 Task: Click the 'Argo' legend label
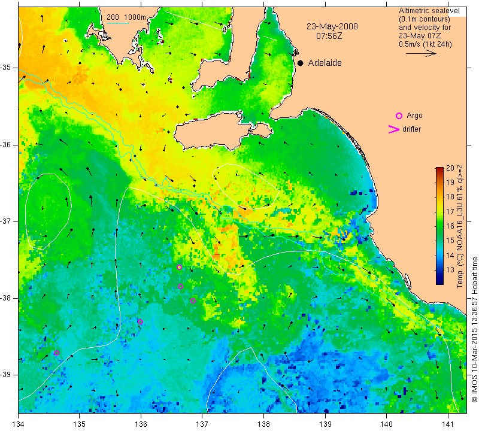coord(414,116)
